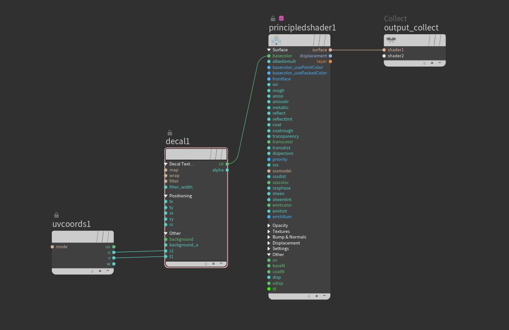509x330 pixels.
Task: Click the minimize-dash icon on decal1 footer
Action: tap(221, 264)
